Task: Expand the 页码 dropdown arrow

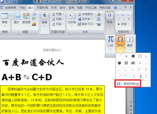Action: [63, 24]
